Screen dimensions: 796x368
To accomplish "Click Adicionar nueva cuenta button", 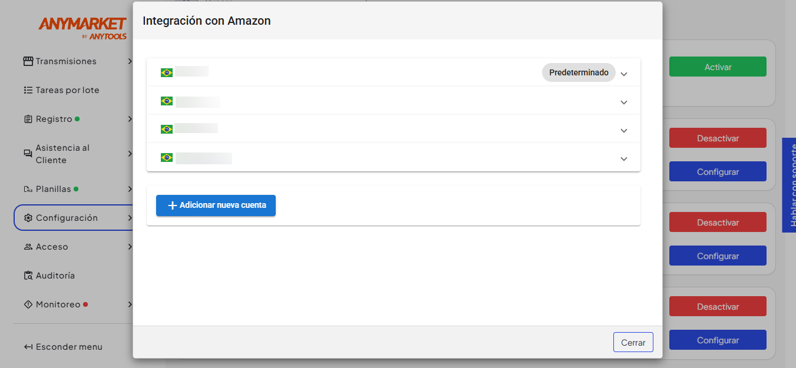I will [216, 205].
